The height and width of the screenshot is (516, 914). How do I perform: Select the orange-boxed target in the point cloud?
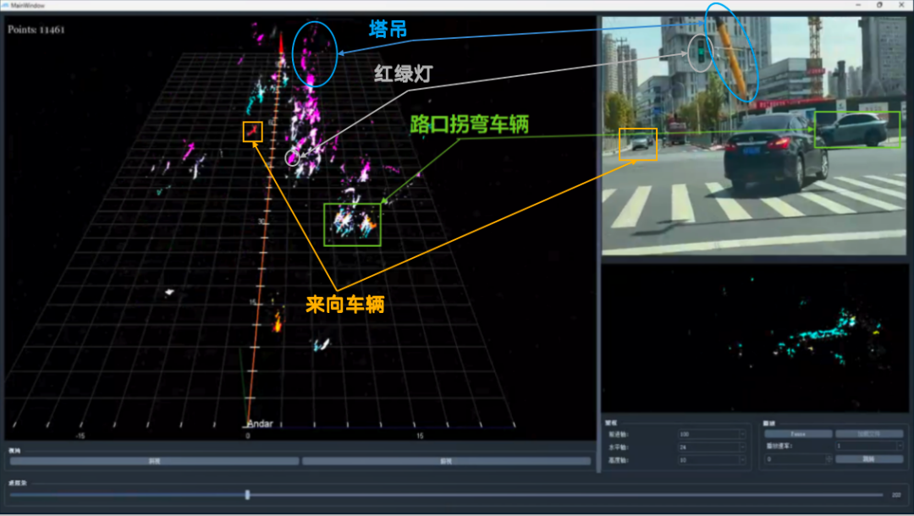click(x=253, y=131)
